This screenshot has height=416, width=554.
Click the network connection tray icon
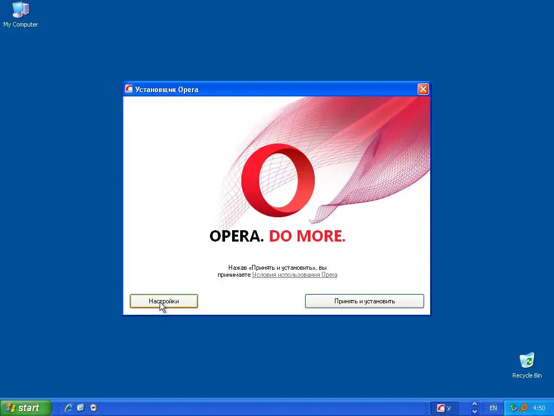coord(513,408)
